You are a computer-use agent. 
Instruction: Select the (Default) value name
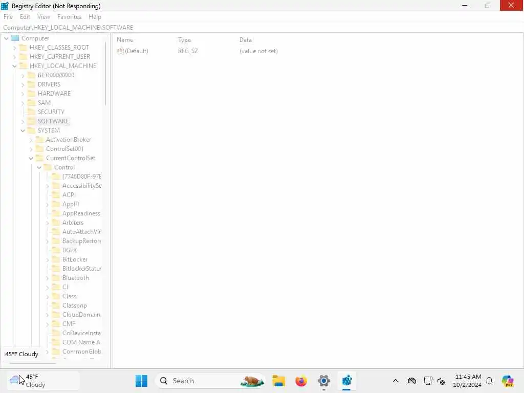(136, 51)
